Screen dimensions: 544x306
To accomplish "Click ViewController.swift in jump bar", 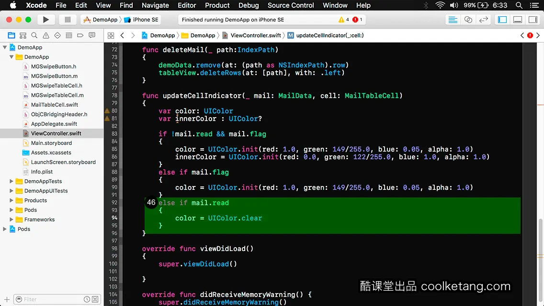I will 251,35.
